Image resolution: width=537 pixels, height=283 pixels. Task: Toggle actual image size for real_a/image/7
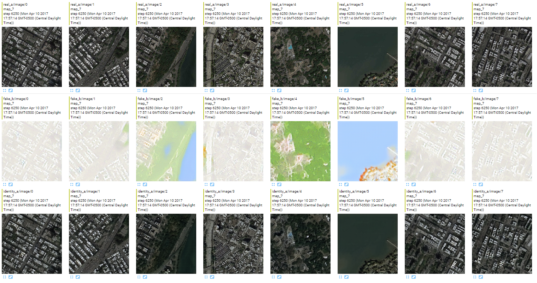click(x=480, y=90)
